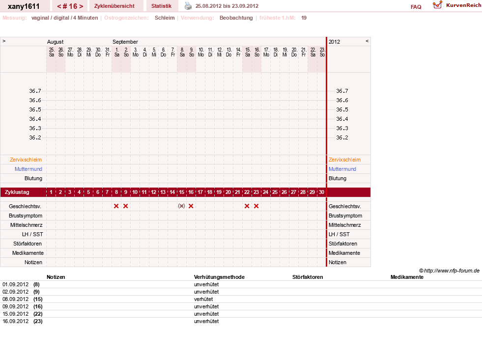Click the red X on cycle day 9
Image resolution: width=482 pixels, height=355 pixels.
coord(125,206)
